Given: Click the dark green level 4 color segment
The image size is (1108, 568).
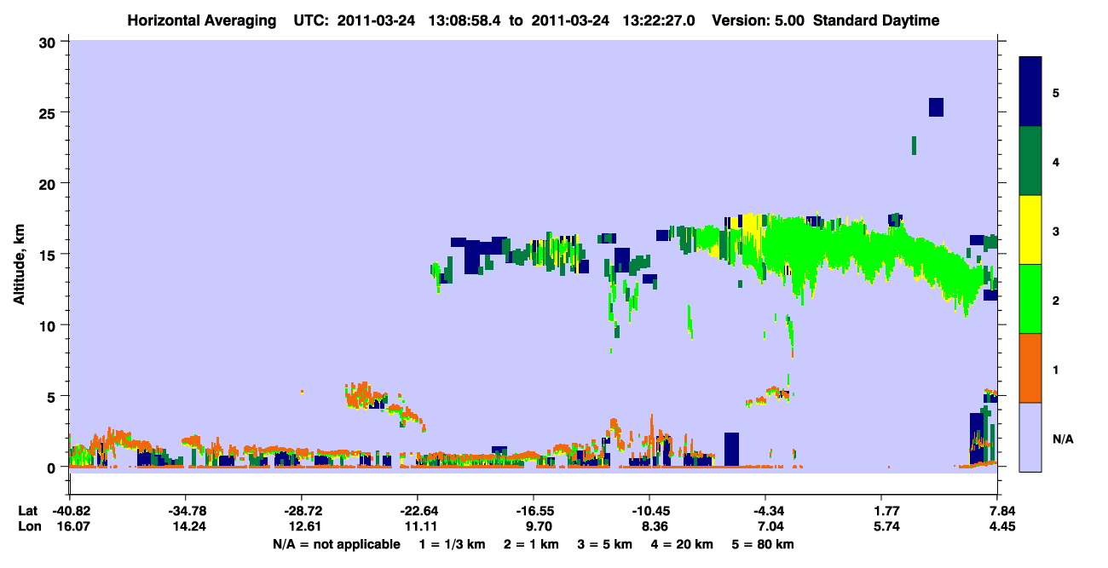Looking at the screenshot, I should [1030, 160].
